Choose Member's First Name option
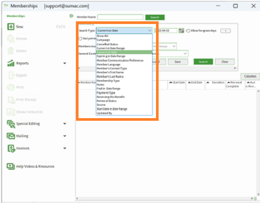Screen dimensions: 260x203 click(124, 72)
